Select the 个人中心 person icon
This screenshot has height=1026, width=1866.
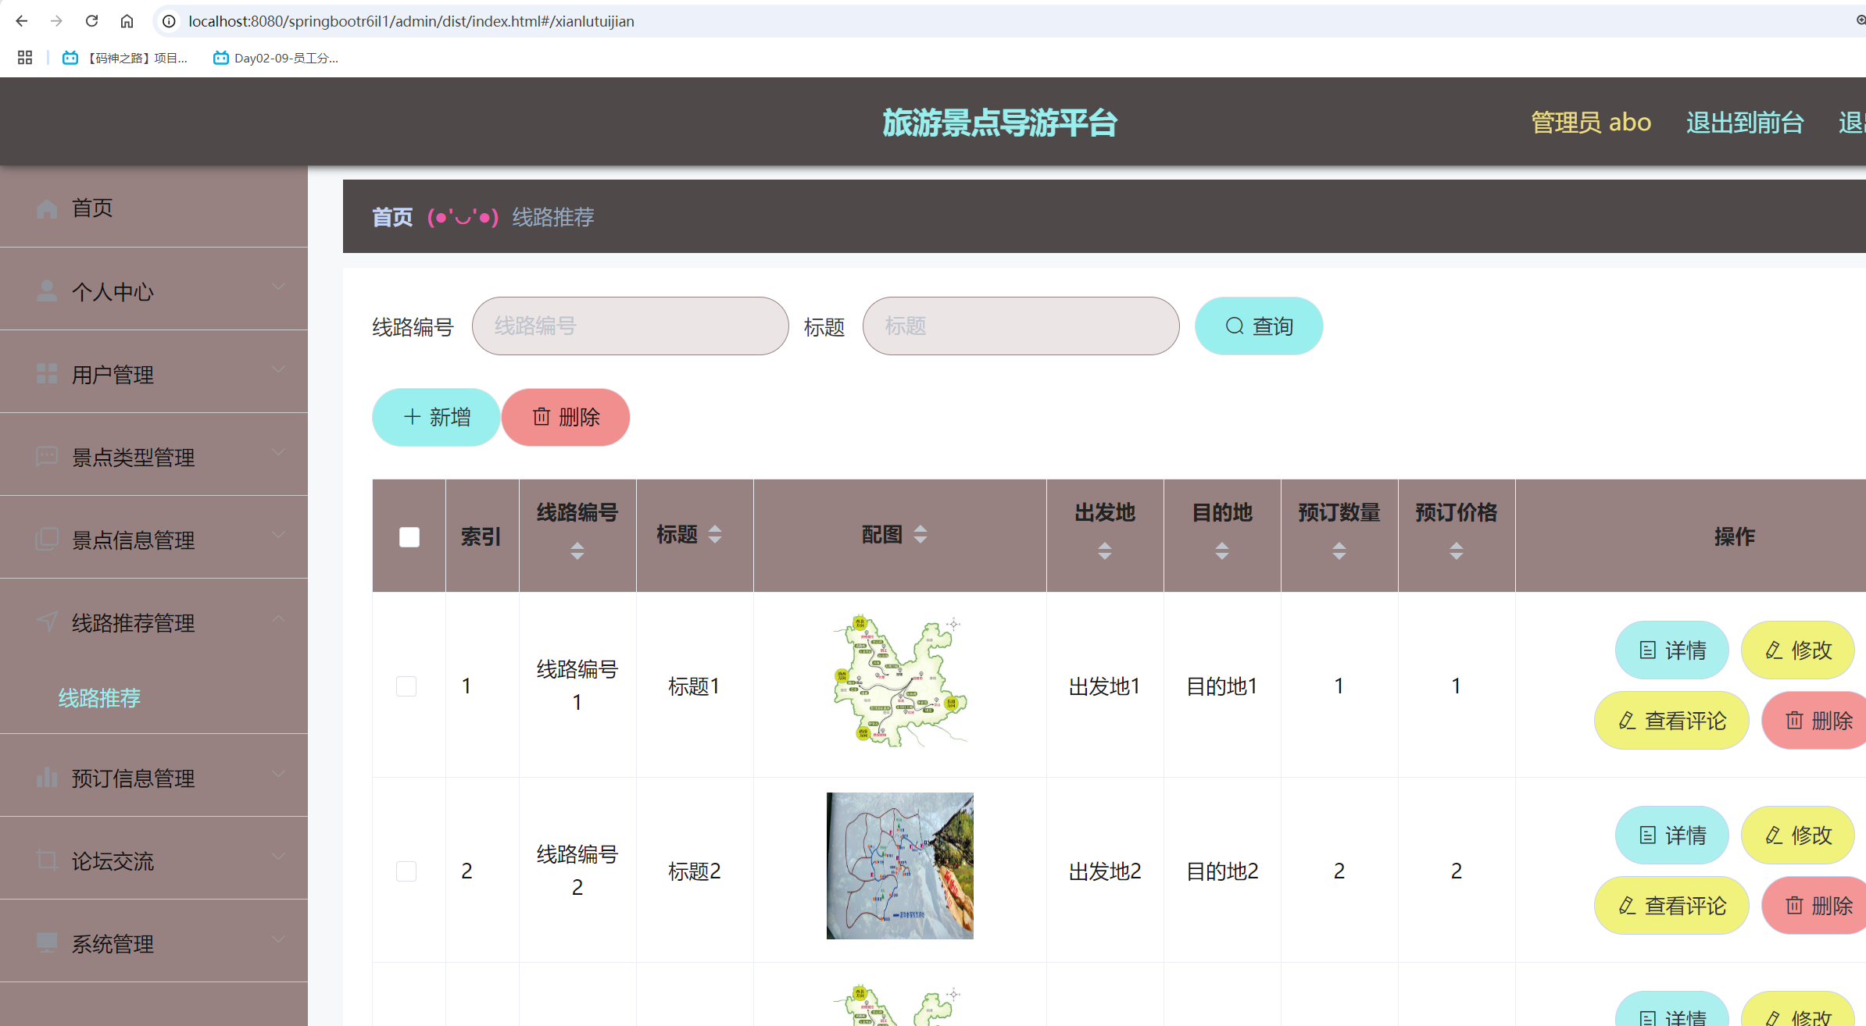click(x=47, y=290)
